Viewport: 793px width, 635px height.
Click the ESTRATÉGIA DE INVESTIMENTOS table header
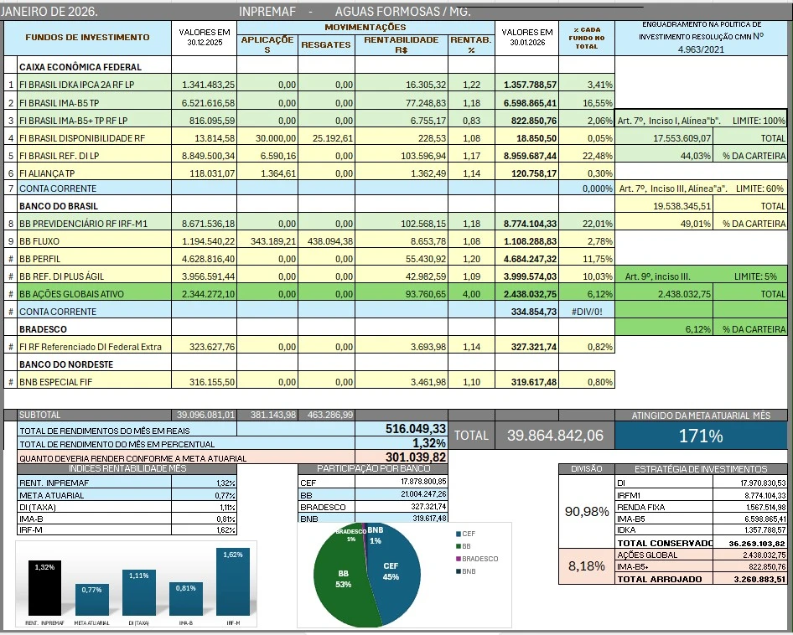click(x=701, y=469)
